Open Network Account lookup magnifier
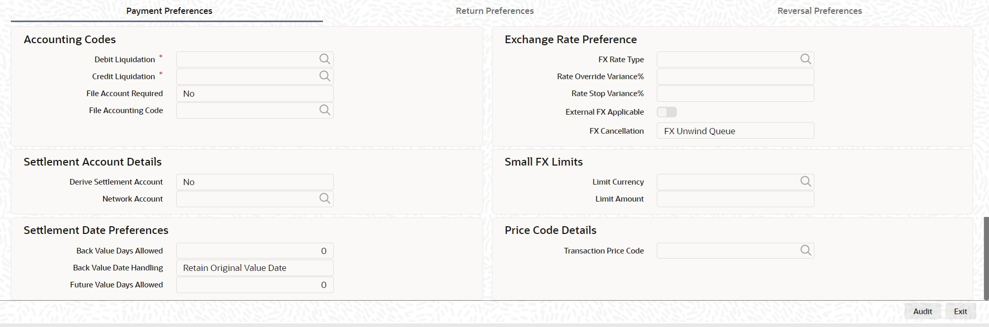The height and width of the screenshot is (327, 989). click(x=325, y=198)
